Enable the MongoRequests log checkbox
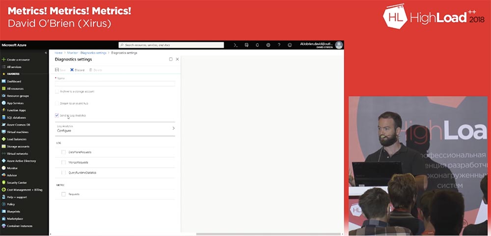Image resolution: width=491 pixels, height=236 pixels. (63, 162)
